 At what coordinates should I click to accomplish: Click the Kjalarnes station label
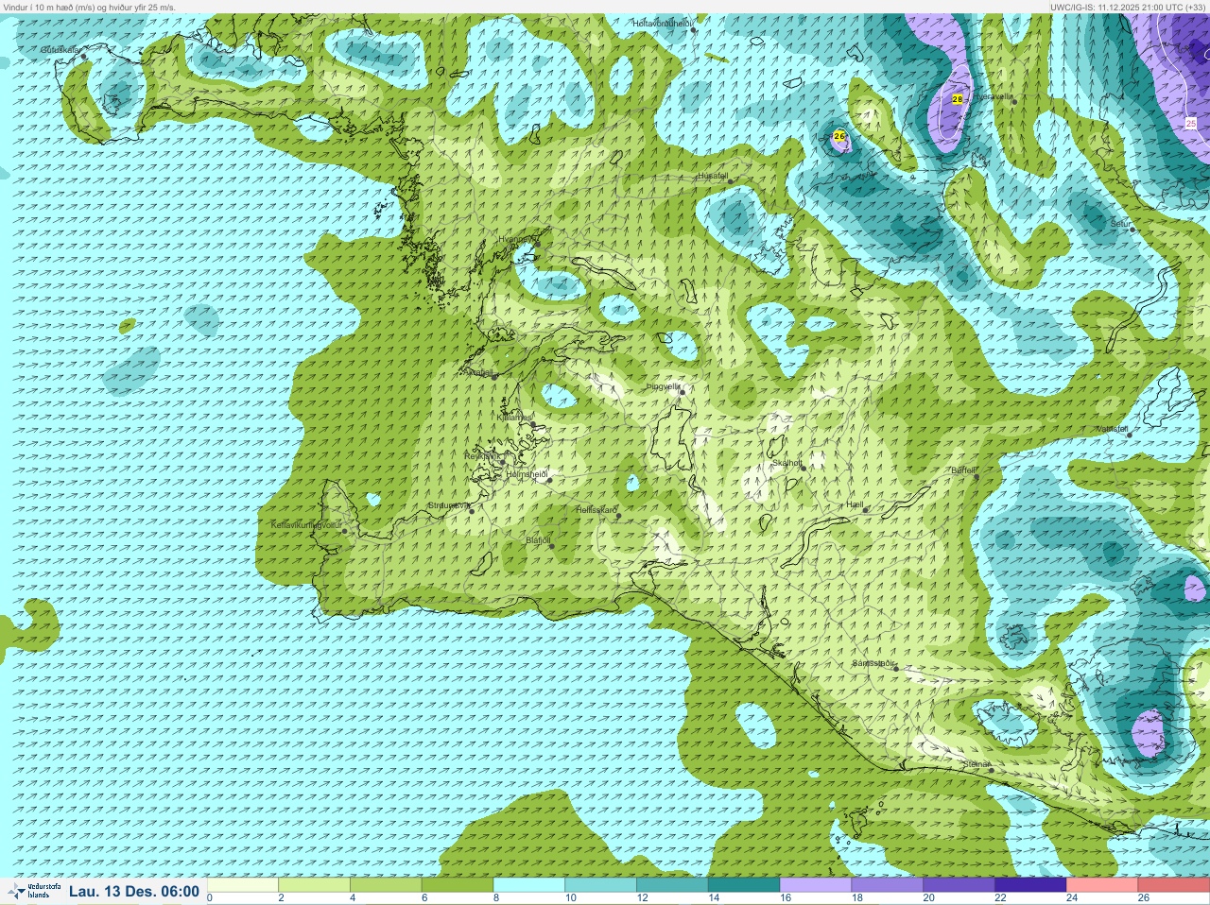(x=514, y=417)
